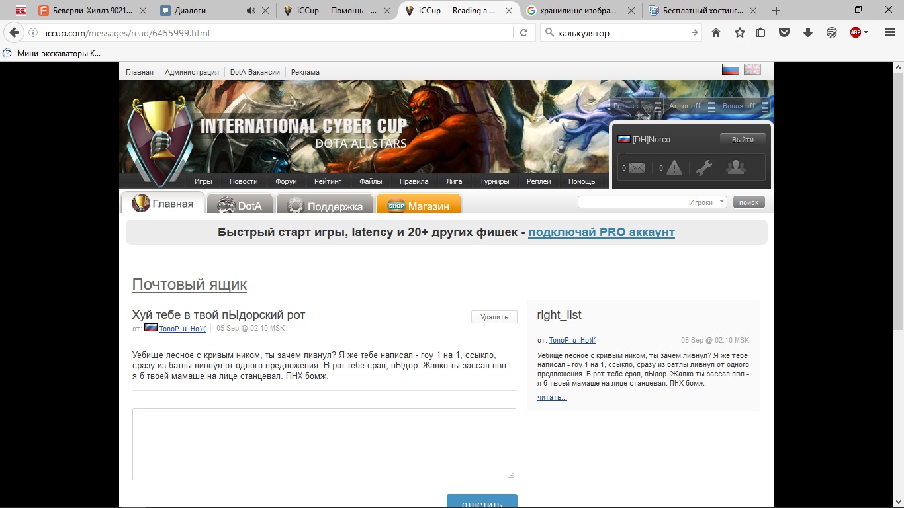Click the site player search input field
The height and width of the screenshot is (508, 904).
click(631, 202)
